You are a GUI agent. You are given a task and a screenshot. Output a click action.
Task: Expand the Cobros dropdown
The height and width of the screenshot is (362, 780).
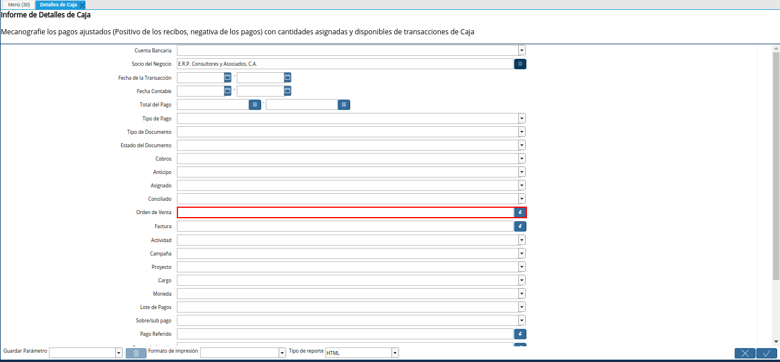(522, 158)
